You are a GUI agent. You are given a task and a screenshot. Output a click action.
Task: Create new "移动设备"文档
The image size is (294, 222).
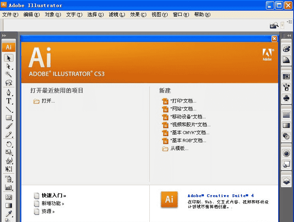(x=184, y=117)
